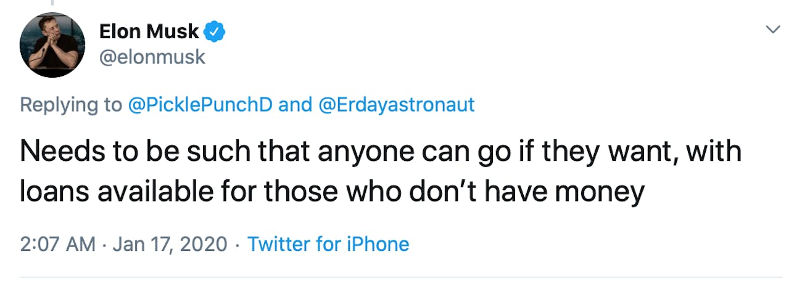802x294 pixels.
Task: Click the 2:07 AM timestamp
Action: pyautogui.click(x=57, y=244)
